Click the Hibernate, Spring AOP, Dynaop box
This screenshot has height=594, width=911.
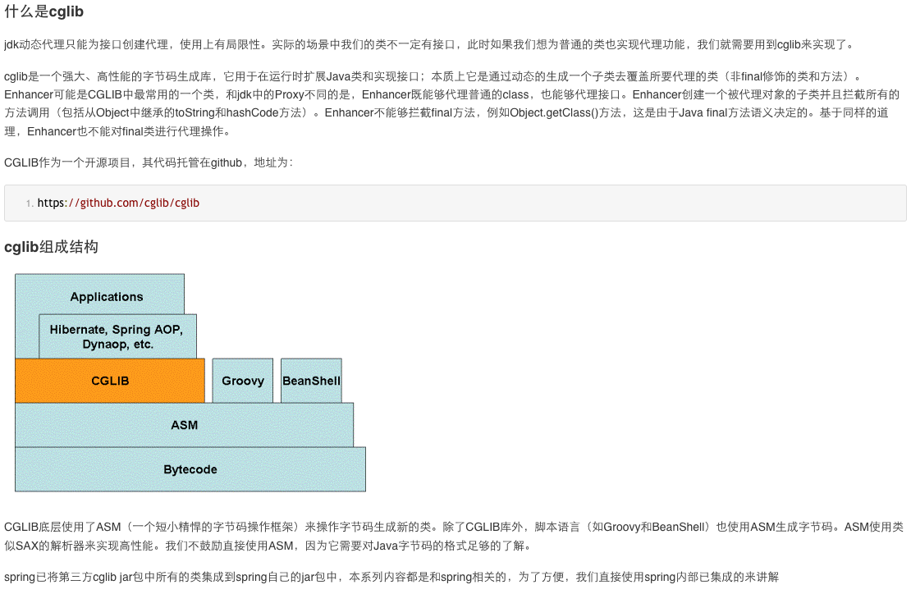click(117, 336)
